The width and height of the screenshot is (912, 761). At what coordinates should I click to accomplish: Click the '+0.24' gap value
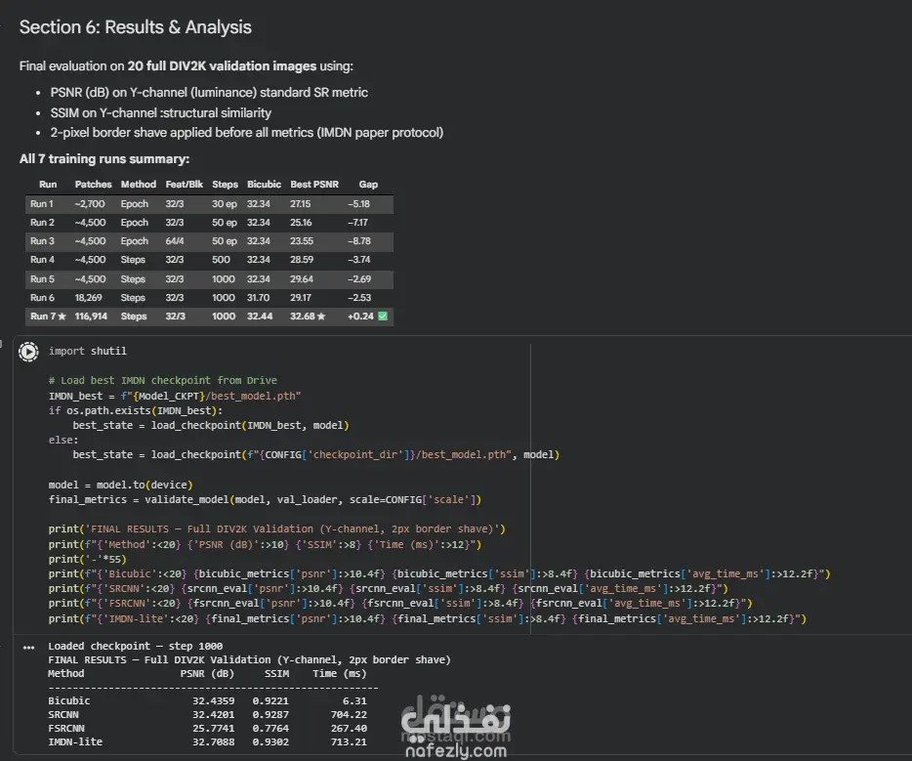click(x=360, y=316)
